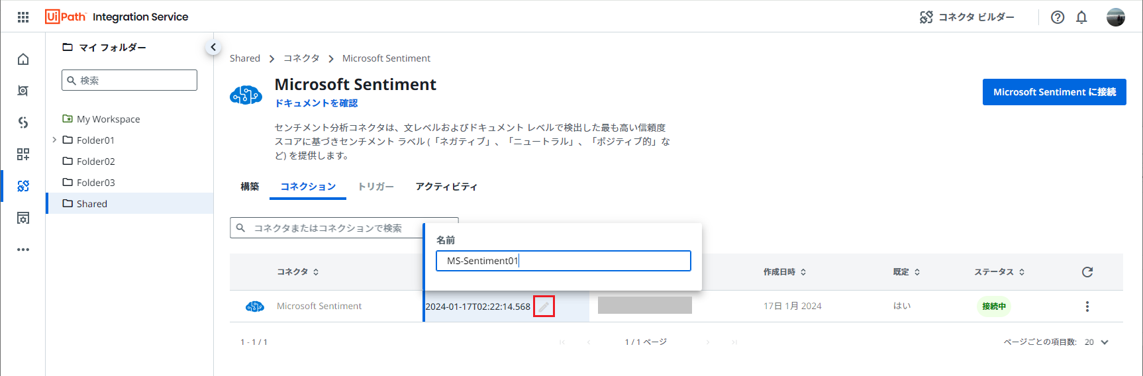Click the pencil edit-name icon
The image size is (1143, 376).
(x=544, y=306)
